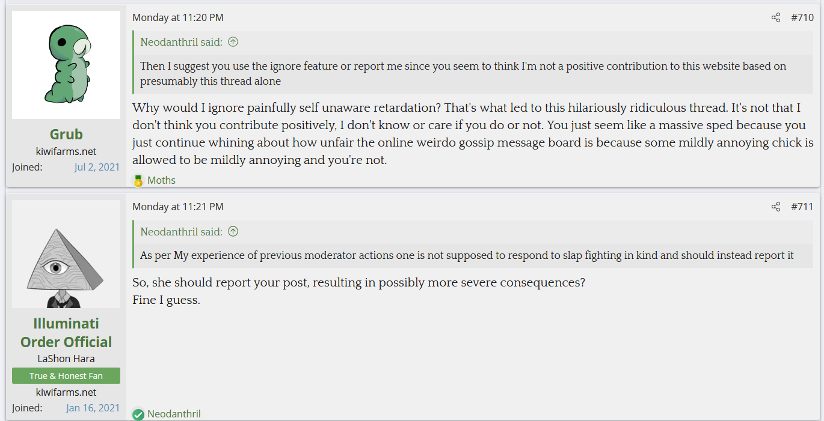This screenshot has height=421, width=824.
Task: Click the True & Honest Fan banner
Action: click(66, 376)
